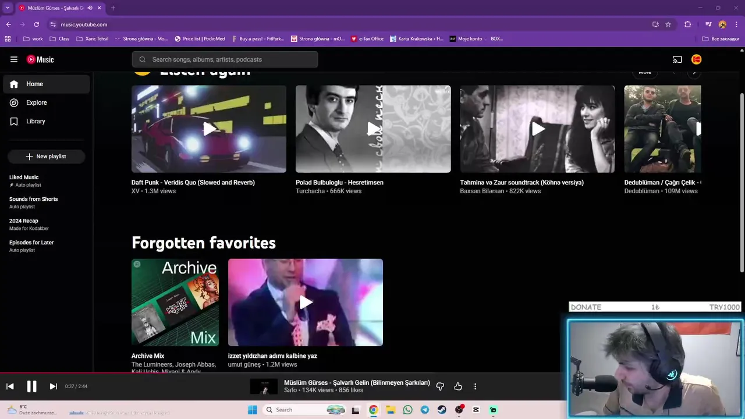Play Polad Bulbuloglu Hesretimsen thumbnail

373,129
